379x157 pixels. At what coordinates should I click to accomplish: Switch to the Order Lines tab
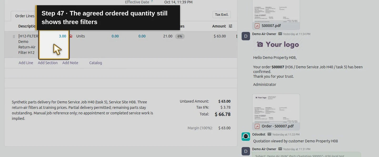coord(25,16)
